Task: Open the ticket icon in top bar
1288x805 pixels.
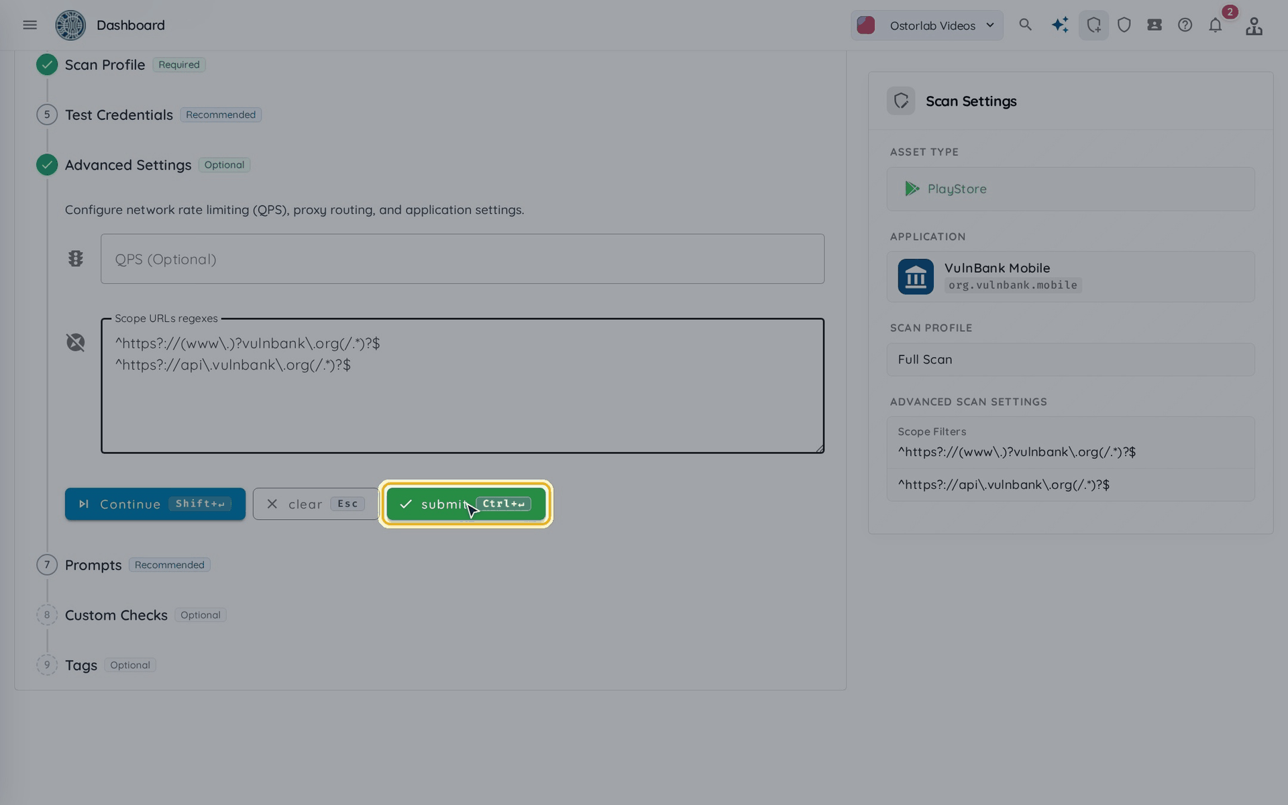Action: click(1155, 25)
